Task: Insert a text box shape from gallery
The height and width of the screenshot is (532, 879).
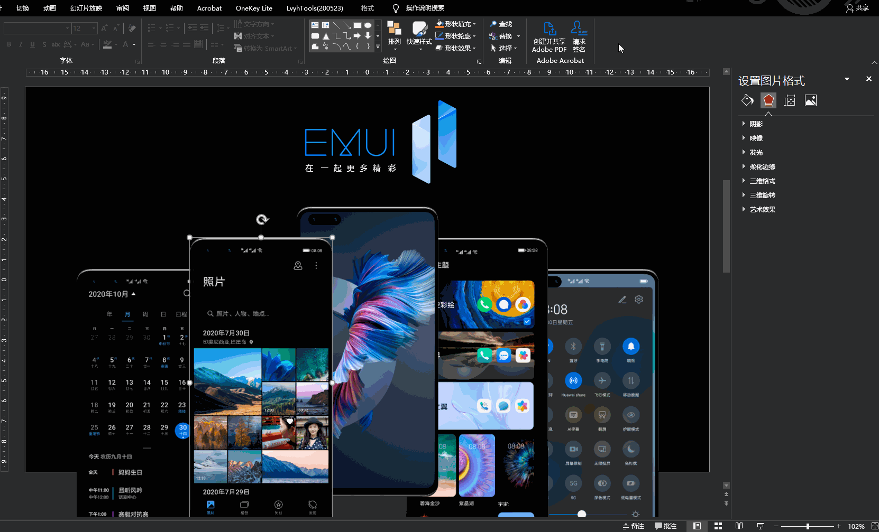Action: click(315, 25)
